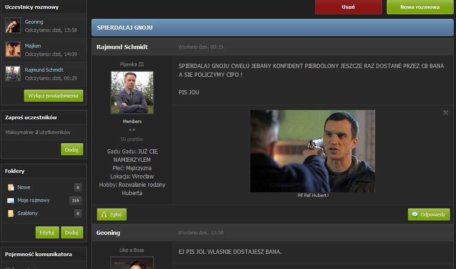Click the Szablony folder icon
The width and height of the screenshot is (456, 269).
coord(11,214)
